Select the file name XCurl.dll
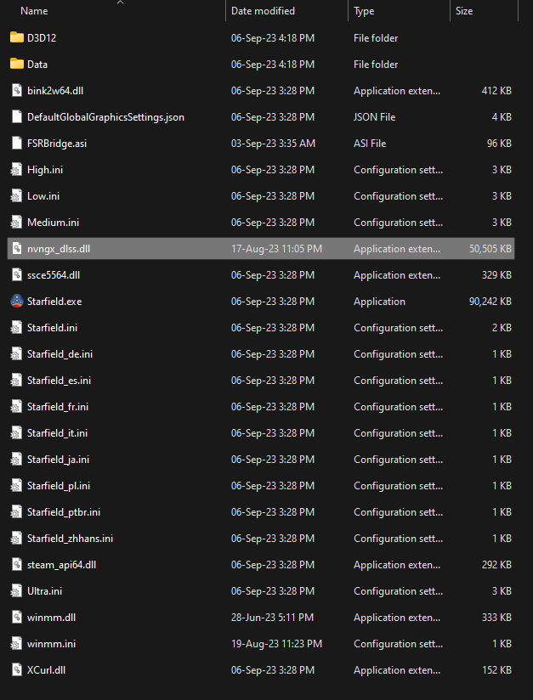 point(46,670)
